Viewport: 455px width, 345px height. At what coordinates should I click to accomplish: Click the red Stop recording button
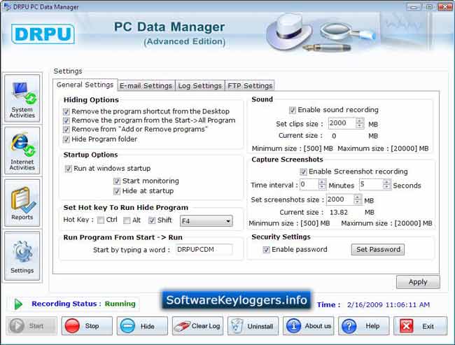[x=87, y=326]
